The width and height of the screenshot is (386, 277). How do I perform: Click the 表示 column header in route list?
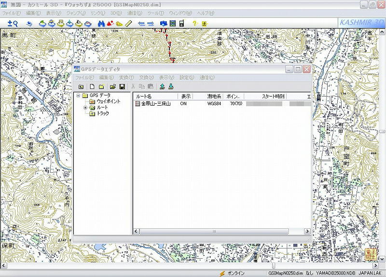pyautogui.click(x=186, y=96)
